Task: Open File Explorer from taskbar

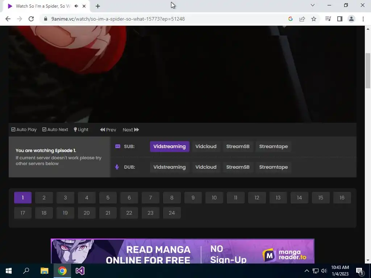Action: pyautogui.click(x=44, y=271)
